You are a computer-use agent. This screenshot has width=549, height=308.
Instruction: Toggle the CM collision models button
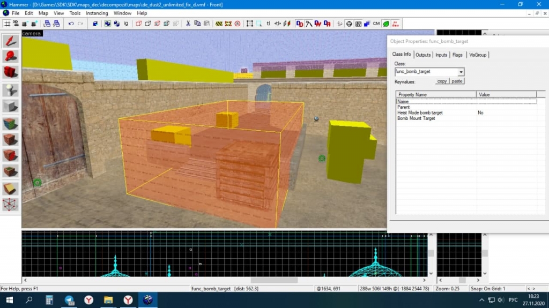(376, 24)
